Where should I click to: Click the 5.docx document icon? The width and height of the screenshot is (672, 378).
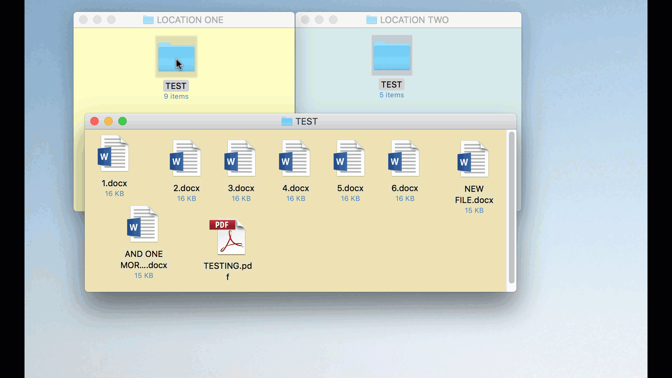pyautogui.click(x=350, y=159)
